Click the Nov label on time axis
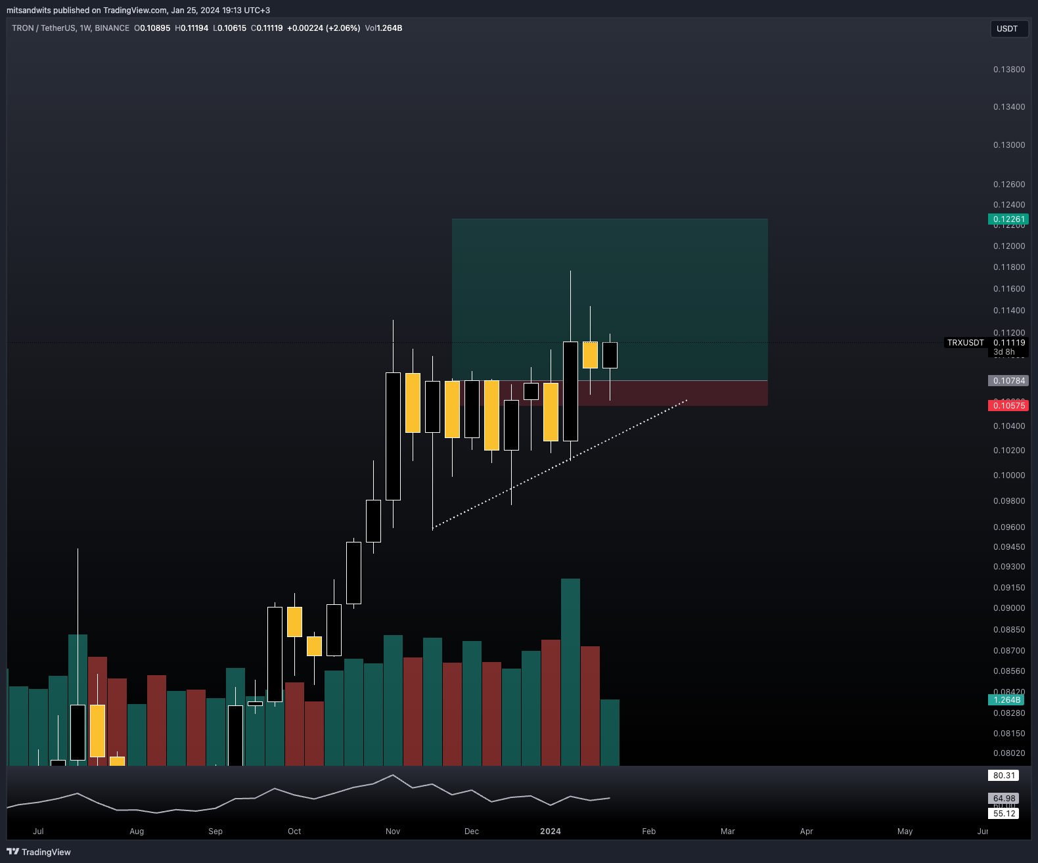 click(393, 831)
